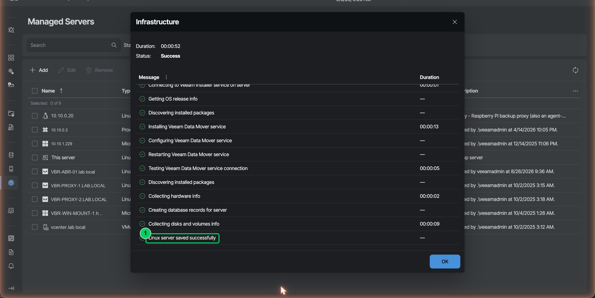Click the magnifier icon in the Search box
This screenshot has width=595, height=298.
click(x=114, y=45)
